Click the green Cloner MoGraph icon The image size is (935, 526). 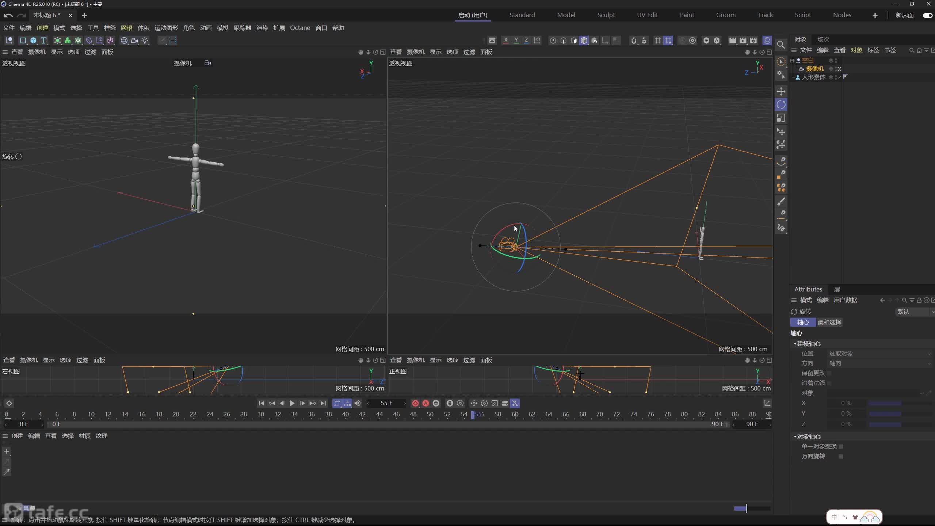tap(68, 41)
